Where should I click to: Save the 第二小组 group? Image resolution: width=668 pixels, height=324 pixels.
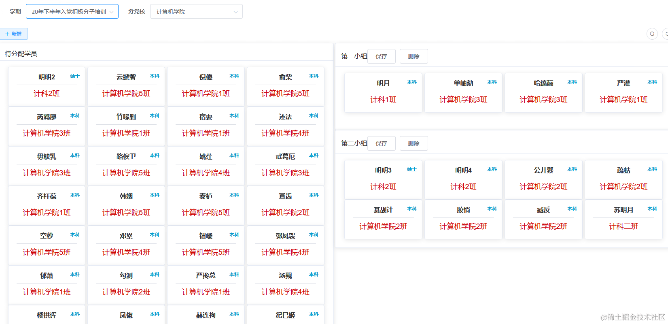(x=381, y=143)
